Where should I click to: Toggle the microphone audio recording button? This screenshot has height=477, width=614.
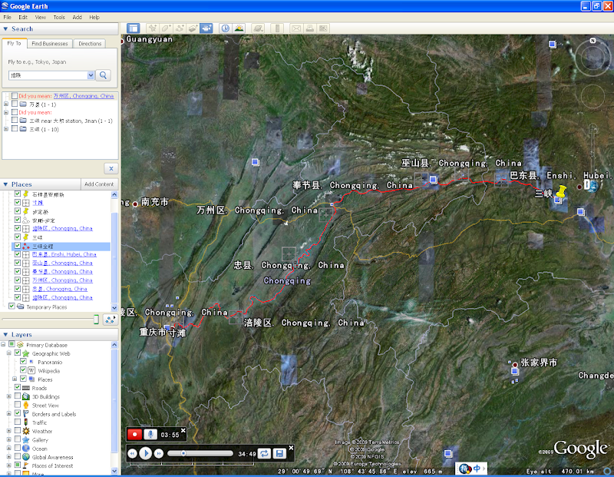(150, 434)
